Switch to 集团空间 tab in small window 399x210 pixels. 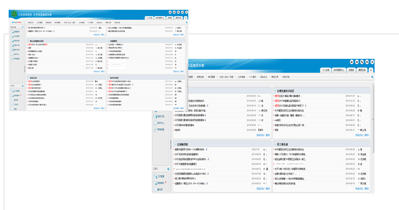178,18
